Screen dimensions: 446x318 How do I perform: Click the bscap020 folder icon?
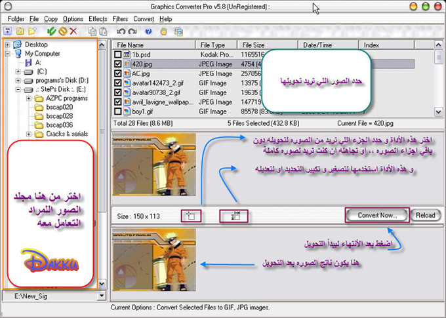pos(39,108)
